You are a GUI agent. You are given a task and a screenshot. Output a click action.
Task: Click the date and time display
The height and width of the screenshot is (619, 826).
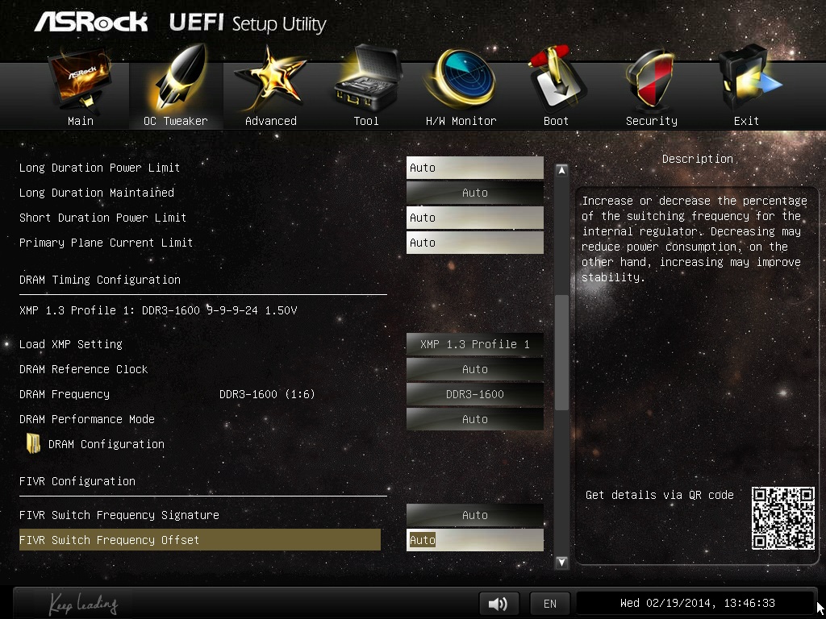tap(697, 603)
